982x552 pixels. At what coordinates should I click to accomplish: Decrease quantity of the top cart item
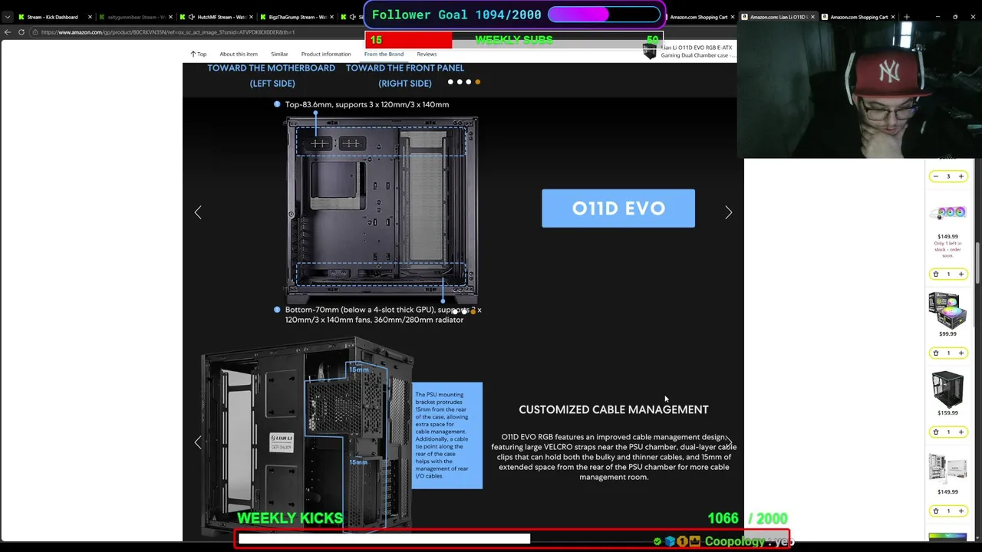[x=935, y=176]
